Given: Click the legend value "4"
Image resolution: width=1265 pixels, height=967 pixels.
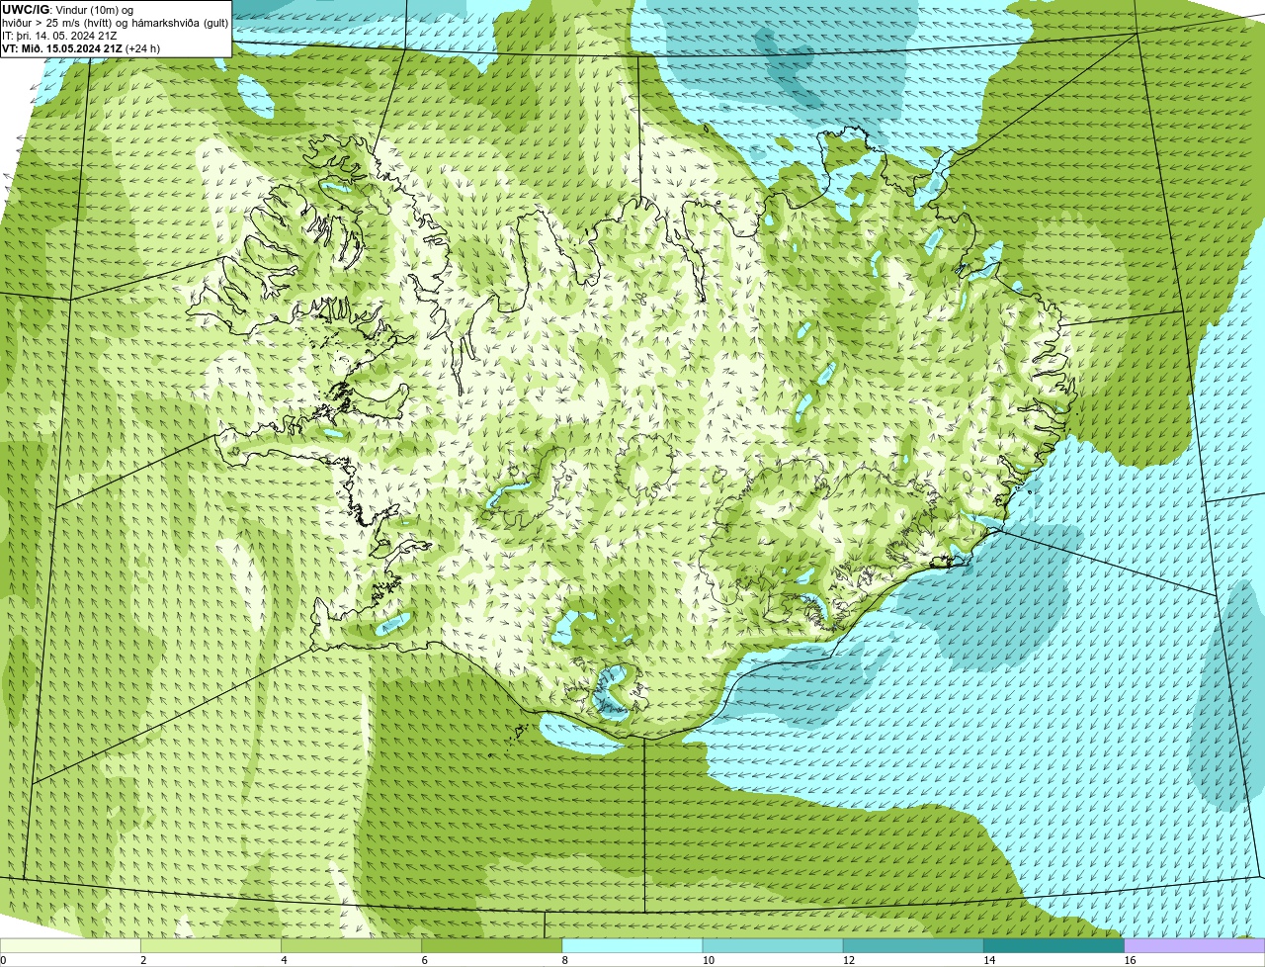Looking at the screenshot, I should click(284, 960).
